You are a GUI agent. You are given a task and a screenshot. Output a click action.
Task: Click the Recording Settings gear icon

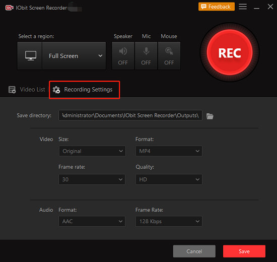[56, 90]
